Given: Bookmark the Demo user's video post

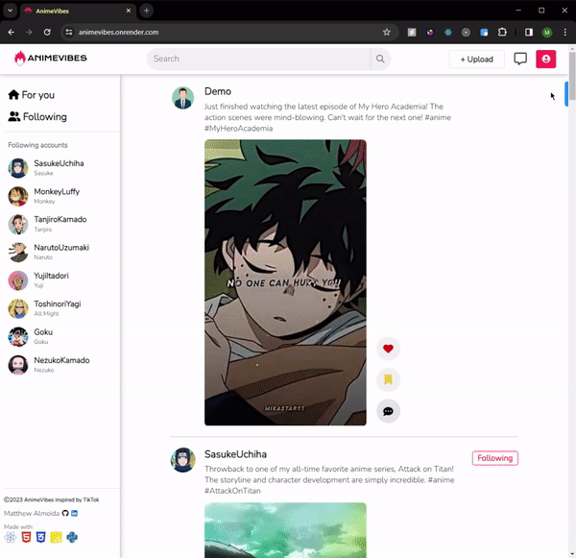Looking at the screenshot, I should 388,379.
